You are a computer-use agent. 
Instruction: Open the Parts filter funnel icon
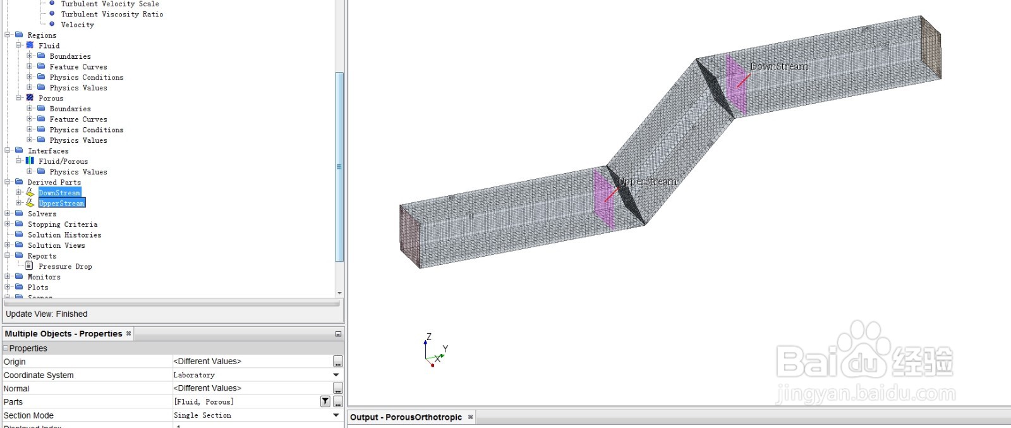325,401
